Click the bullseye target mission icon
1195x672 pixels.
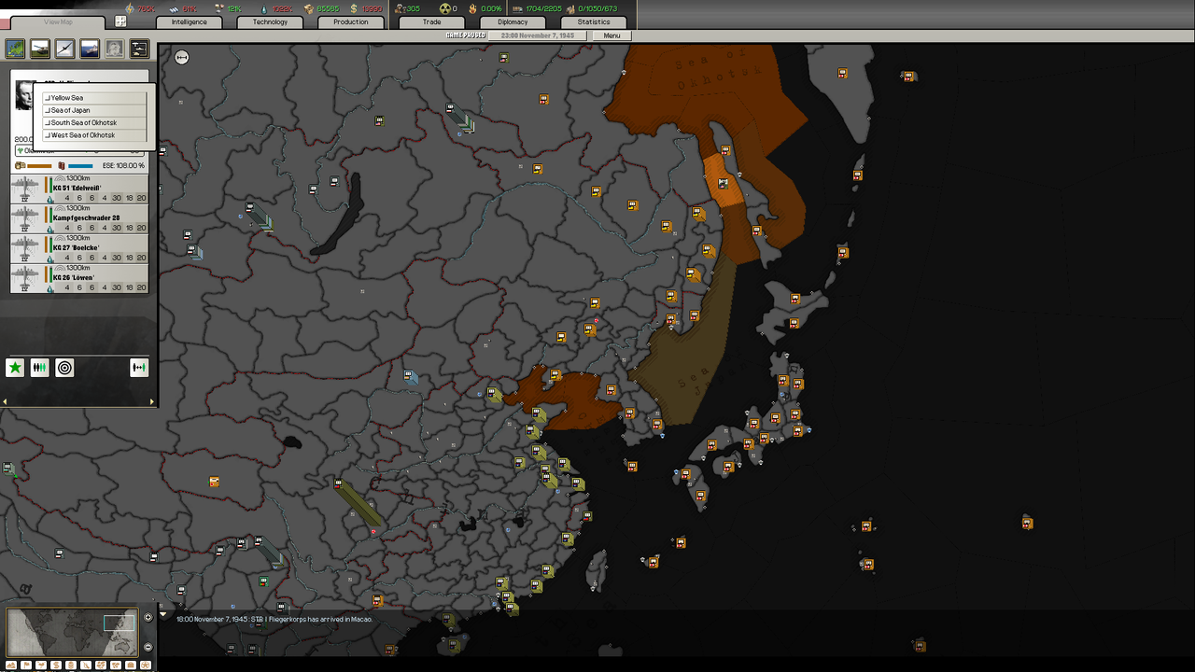point(64,368)
